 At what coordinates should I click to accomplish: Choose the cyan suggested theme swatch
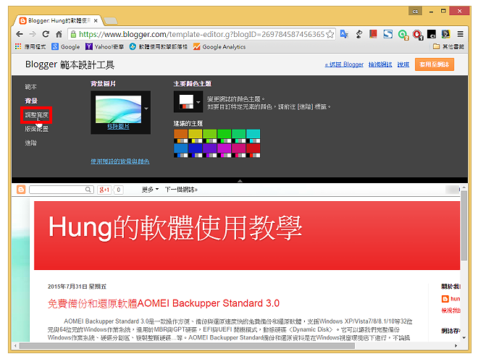[x=253, y=136]
